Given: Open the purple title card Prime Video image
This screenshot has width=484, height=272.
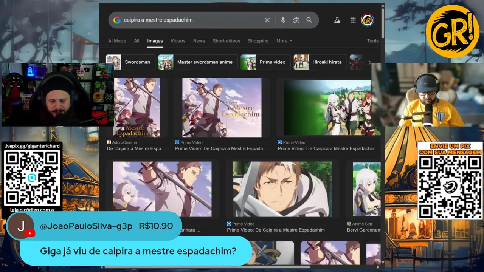Looking at the screenshot, I should [x=222, y=107].
